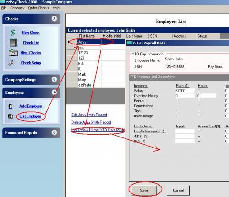This screenshot has width=229, height=197.
Task: Click the Check Setup wrench icon
Action: pyautogui.click(x=11, y=63)
